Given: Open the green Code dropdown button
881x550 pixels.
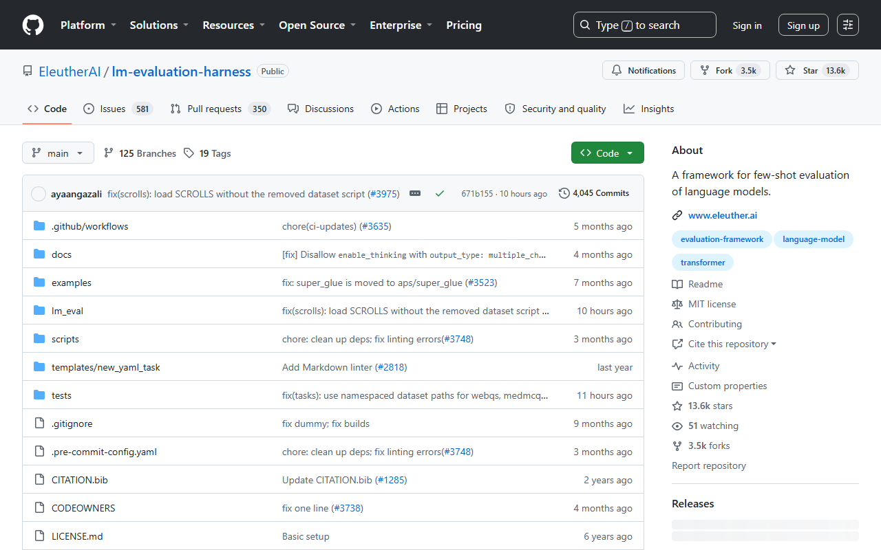Looking at the screenshot, I should [x=608, y=153].
